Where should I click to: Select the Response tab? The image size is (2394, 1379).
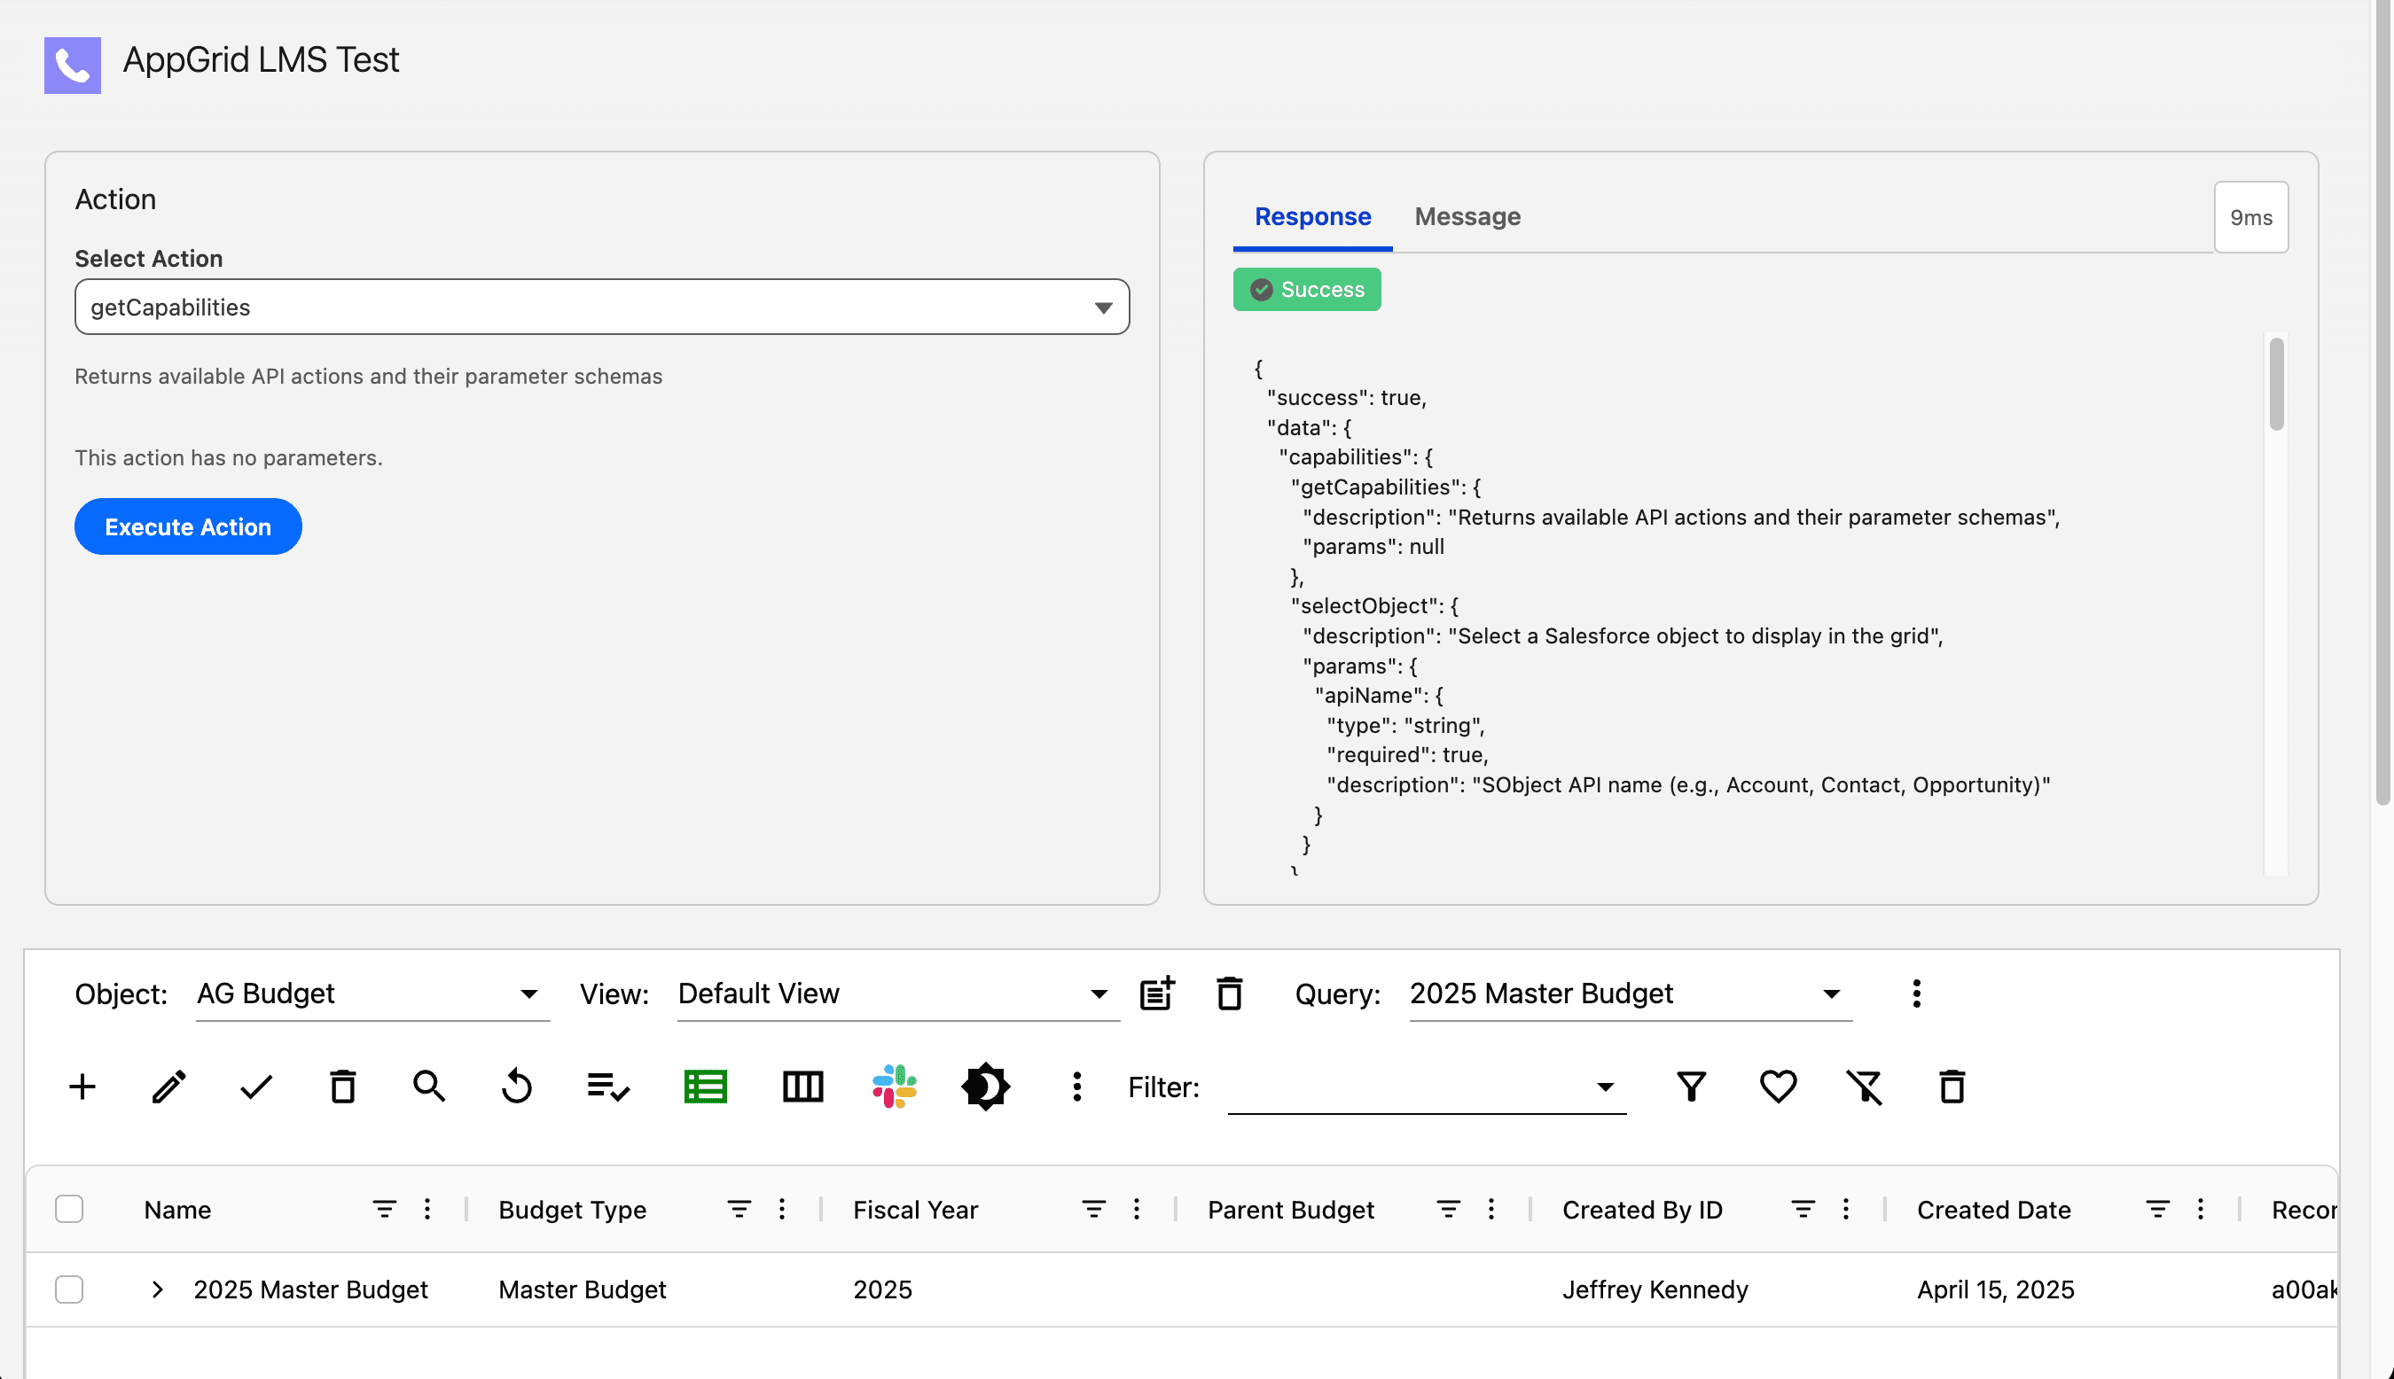(1312, 217)
